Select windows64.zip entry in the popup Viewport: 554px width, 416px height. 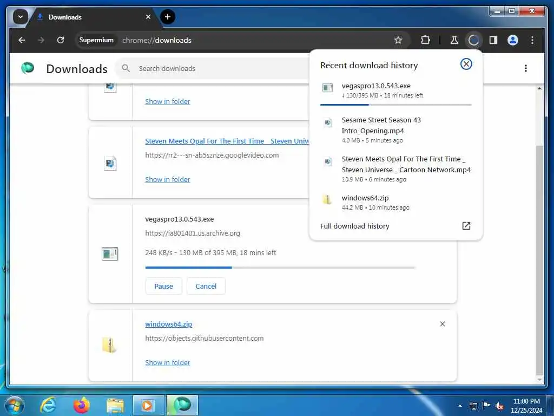pos(395,203)
